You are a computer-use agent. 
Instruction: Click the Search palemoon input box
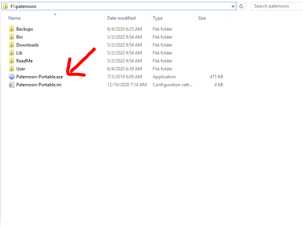pyautogui.click(x=276, y=6)
